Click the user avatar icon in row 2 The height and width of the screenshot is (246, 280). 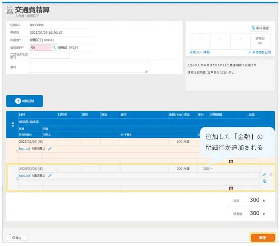tap(231, 188)
